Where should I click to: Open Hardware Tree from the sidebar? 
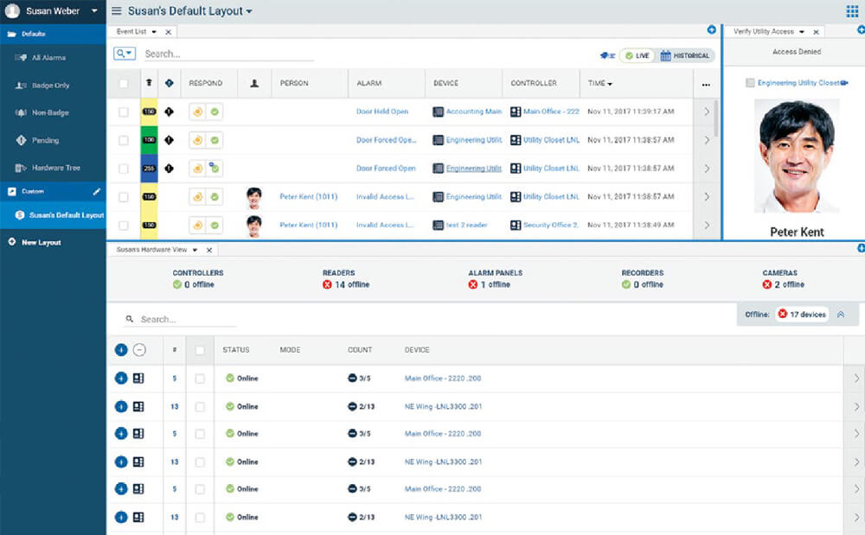coord(55,168)
